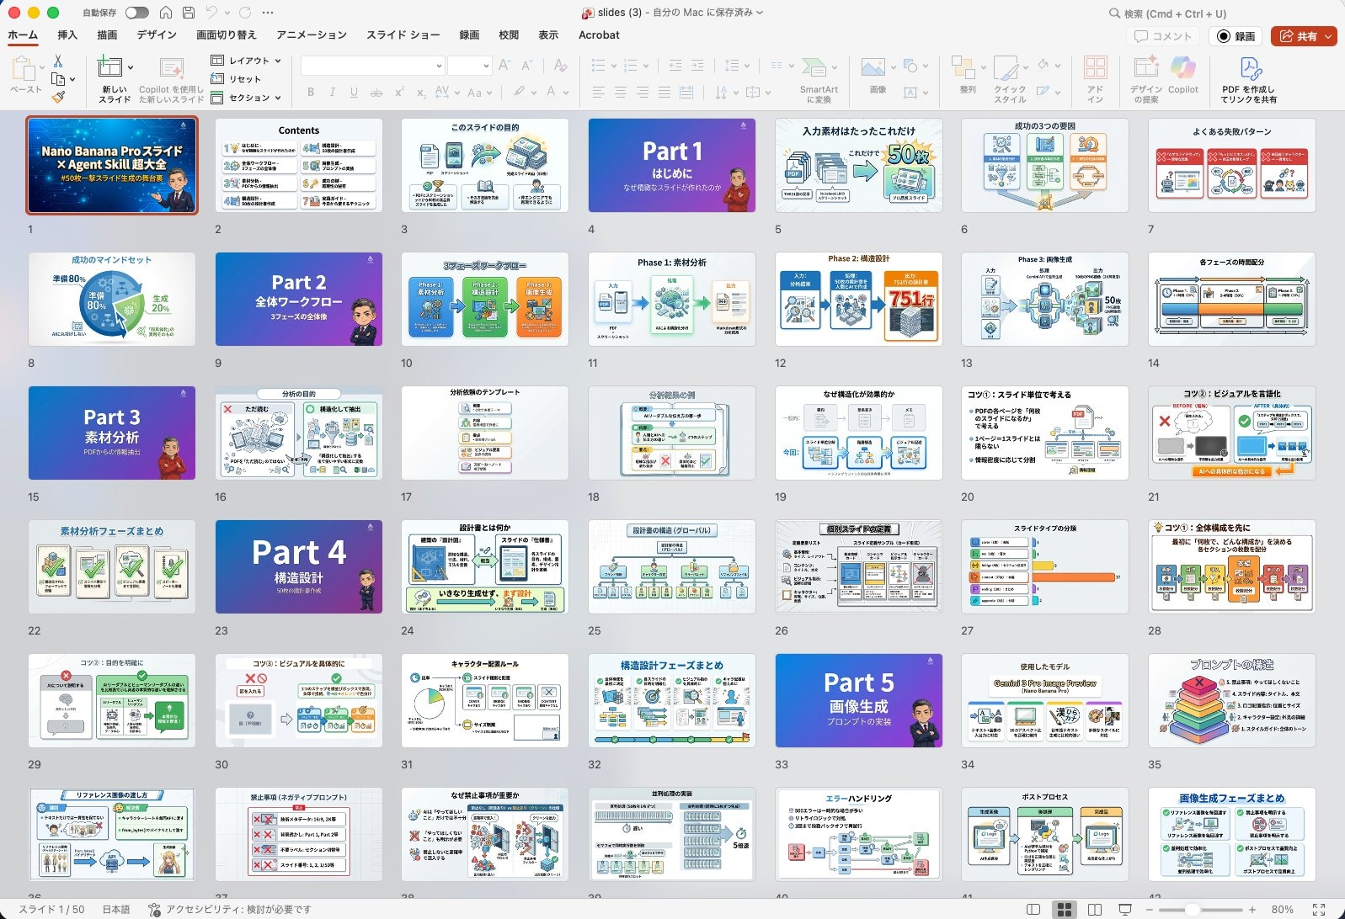The height and width of the screenshot is (919, 1345).
Task: Switch to the デザイン ribbon tab
Action: (x=157, y=35)
